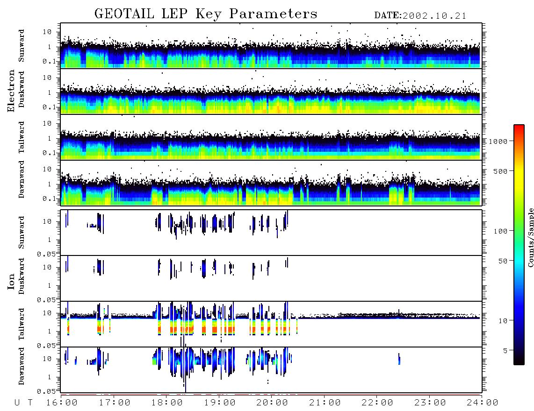Open the Electron Duskward spectrogram panel

[x=271, y=91]
